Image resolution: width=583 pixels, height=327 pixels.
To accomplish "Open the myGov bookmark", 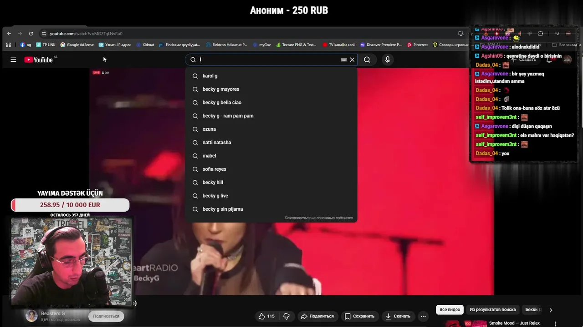I will coord(261,45).
